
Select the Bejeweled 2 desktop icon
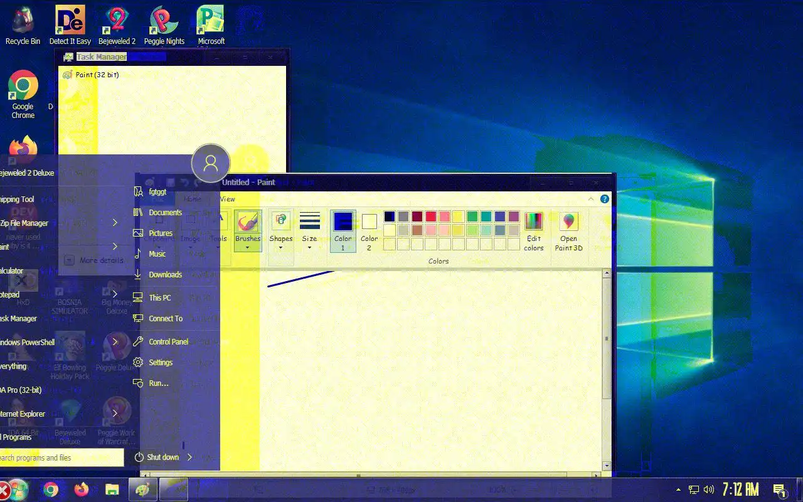117,26
